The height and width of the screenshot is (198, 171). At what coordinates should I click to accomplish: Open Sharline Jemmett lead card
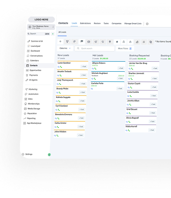coord(143,76)
